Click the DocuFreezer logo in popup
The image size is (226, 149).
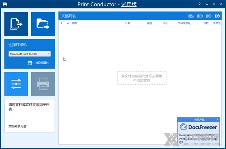point(199,127)
